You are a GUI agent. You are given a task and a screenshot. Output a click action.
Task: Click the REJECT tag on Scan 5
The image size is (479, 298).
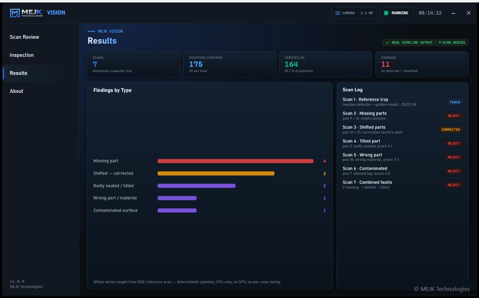pos(454,157)
